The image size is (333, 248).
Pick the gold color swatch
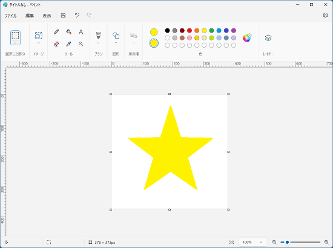197,38
